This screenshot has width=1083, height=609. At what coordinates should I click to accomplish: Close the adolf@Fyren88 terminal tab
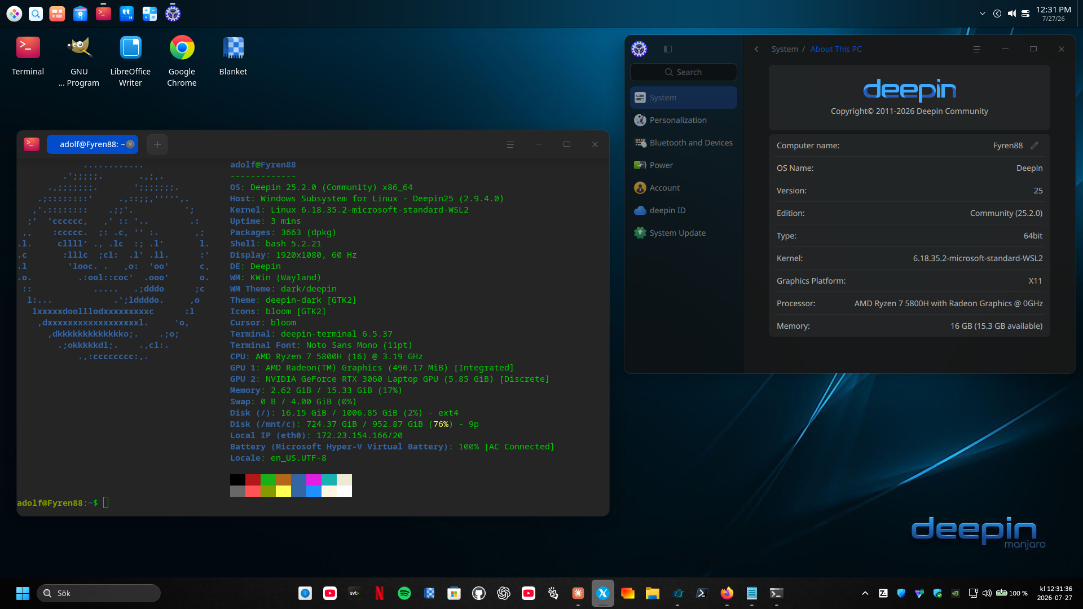130,144
